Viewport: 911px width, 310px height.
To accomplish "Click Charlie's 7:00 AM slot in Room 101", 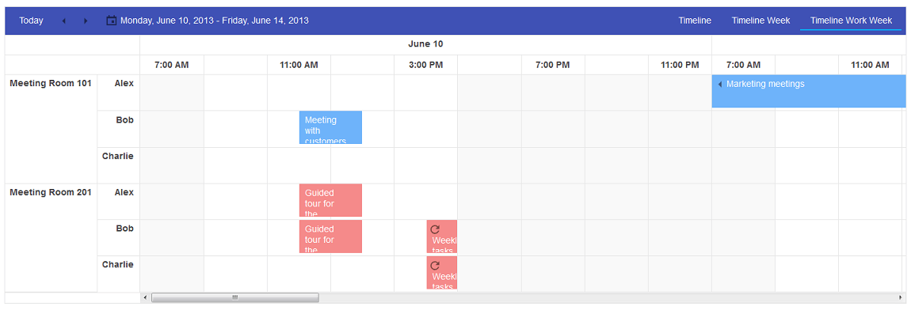I will click(x=172, y=165).
